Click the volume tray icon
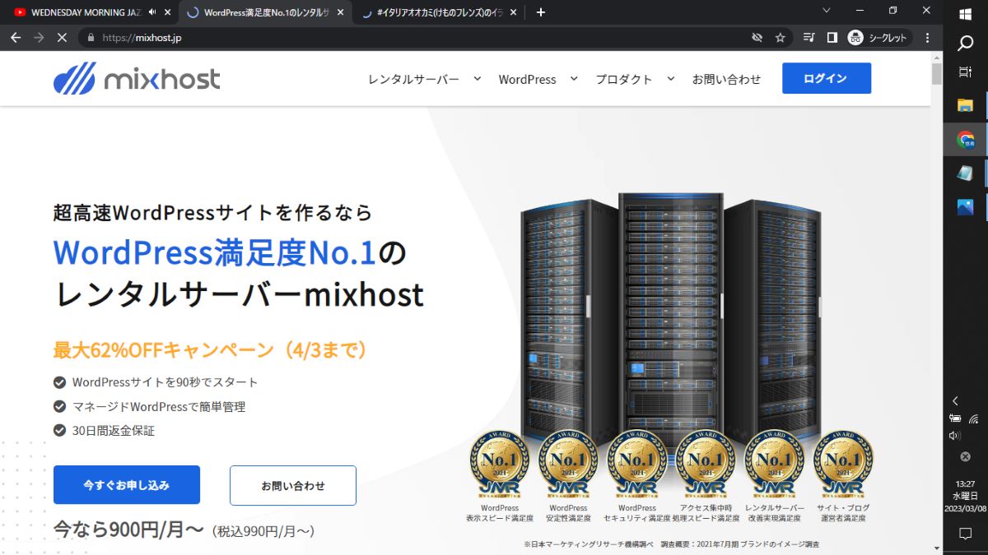Screen dimensions: 988x555 pos(955,435)
